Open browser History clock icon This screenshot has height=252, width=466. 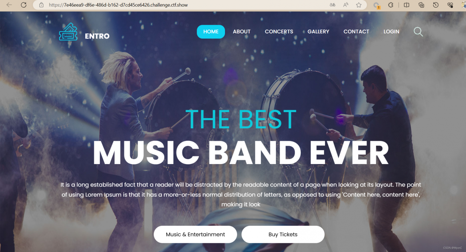tap(436, 5)
